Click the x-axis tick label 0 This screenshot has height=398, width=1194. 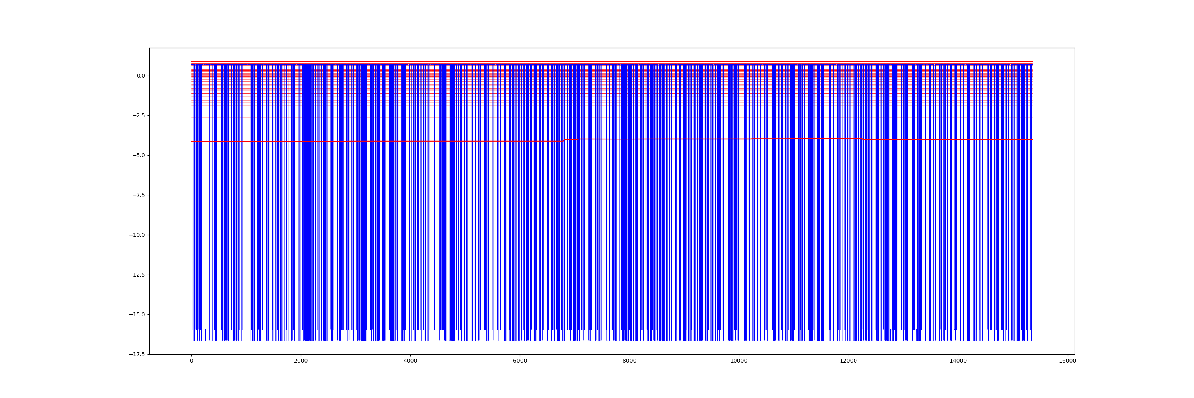[191, 361]
